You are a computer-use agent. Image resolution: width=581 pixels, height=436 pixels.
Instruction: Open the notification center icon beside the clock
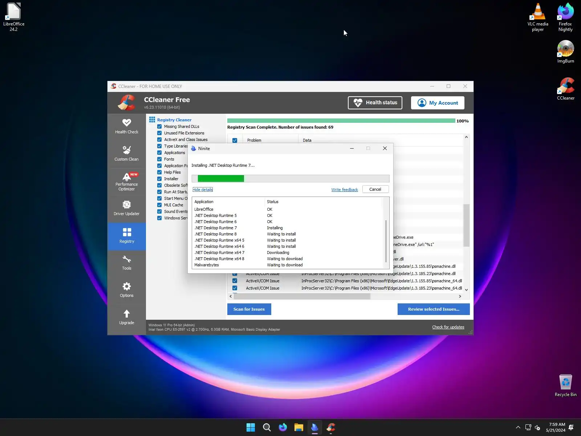click(571, 427)
